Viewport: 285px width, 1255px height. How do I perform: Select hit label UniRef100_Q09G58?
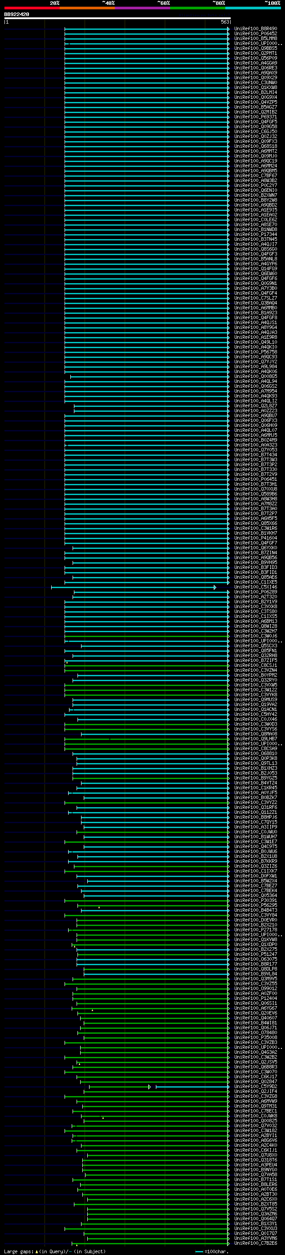click(x=256, y=127)
